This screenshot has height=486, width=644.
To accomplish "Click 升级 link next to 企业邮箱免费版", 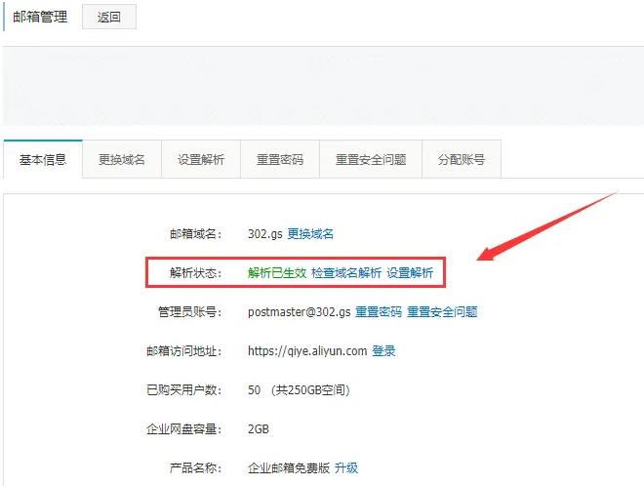I will click(x=346, y=468).
